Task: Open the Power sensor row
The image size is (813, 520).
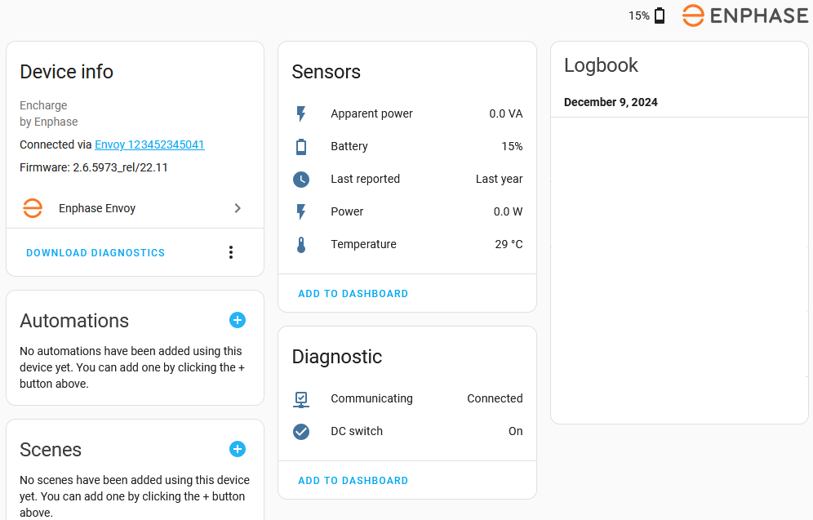Action: pos(407,211)
